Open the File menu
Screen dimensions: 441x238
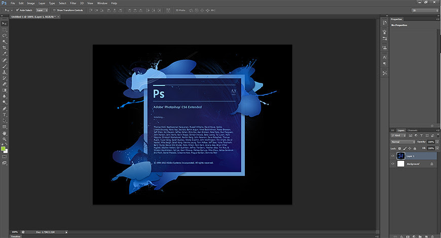click(13, 3)
